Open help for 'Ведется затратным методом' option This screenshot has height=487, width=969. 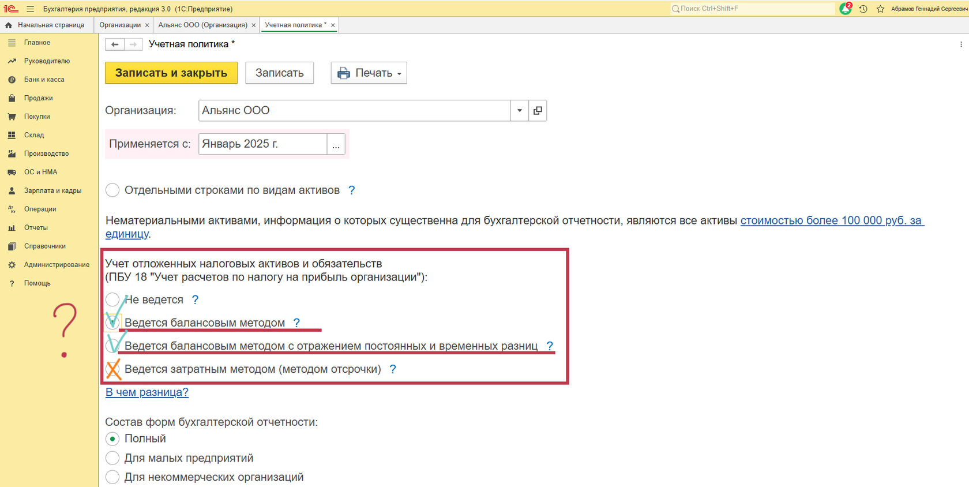coord(393,369)
